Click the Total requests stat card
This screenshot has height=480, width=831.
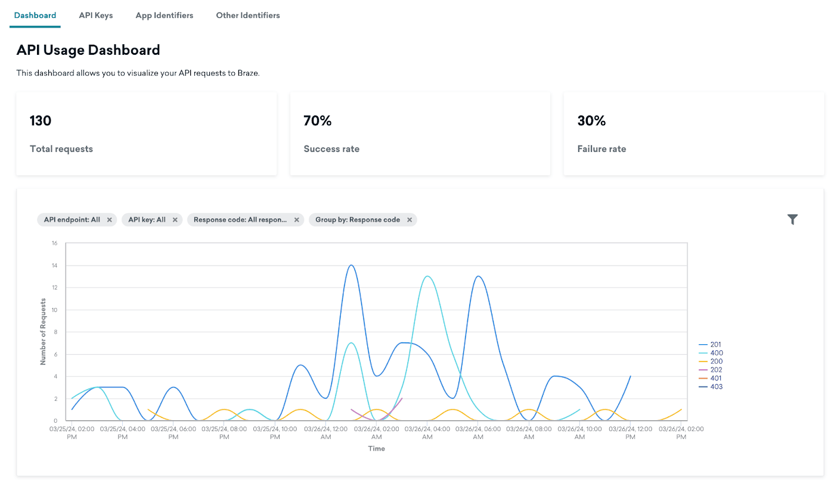tap(146, 134)
